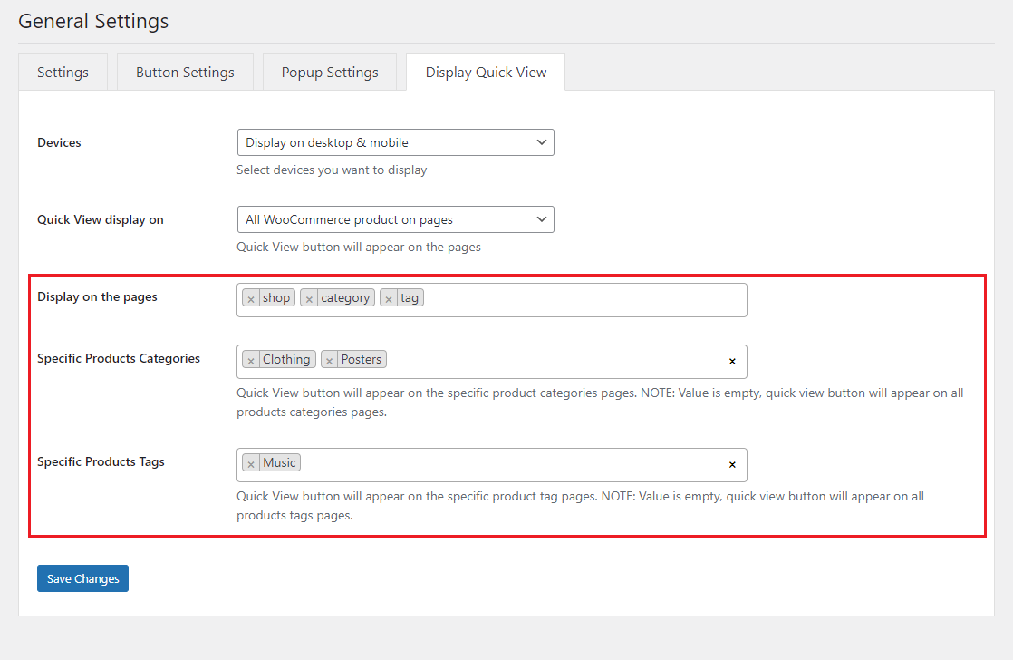Clear all Specific Products Tags selections
Image resolution: width=1013 pixels, height=660 pixels.
tap(732, 464)
